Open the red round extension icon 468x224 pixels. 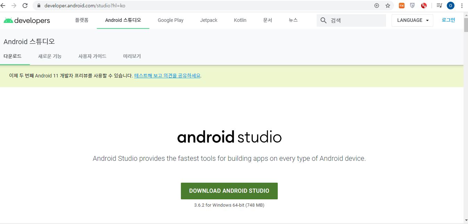point(424,6)
